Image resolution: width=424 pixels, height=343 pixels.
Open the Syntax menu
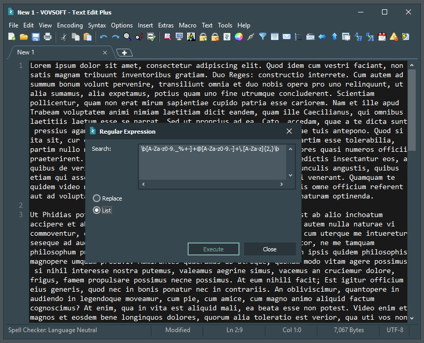pos(97,25)
